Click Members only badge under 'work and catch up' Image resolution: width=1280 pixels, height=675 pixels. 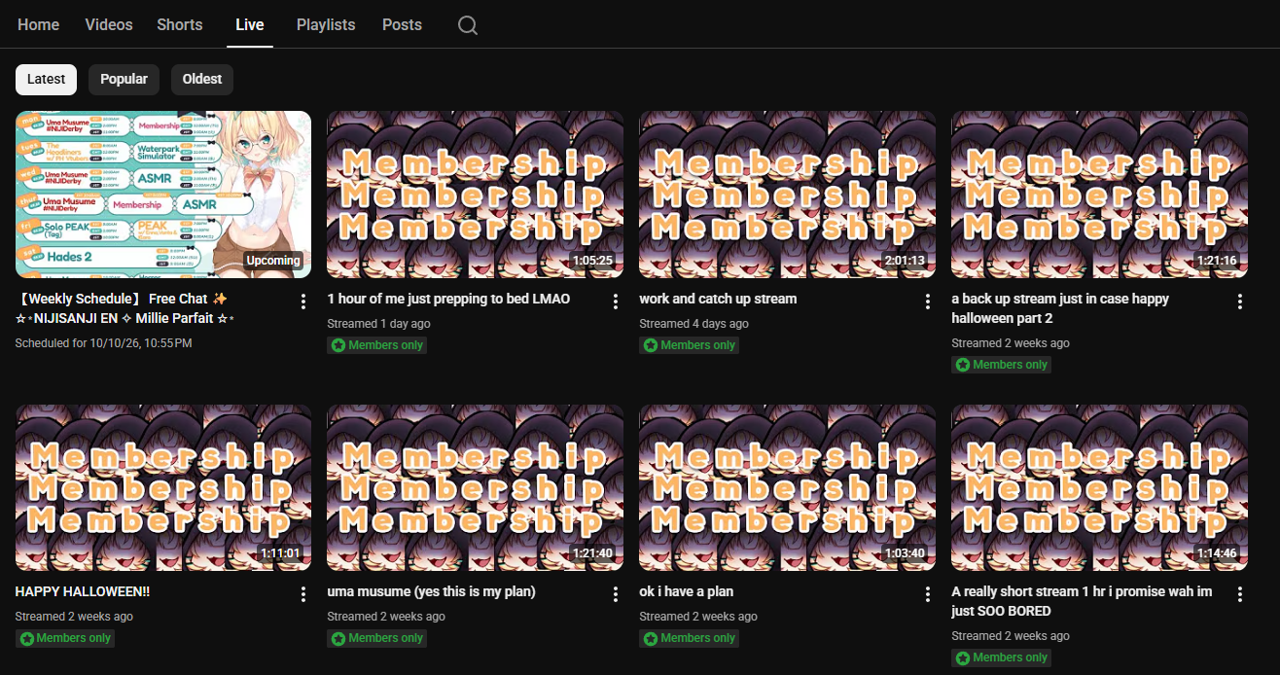690,345
